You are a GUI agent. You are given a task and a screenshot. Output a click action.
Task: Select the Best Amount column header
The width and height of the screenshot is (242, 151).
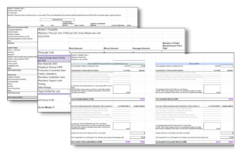76,48
